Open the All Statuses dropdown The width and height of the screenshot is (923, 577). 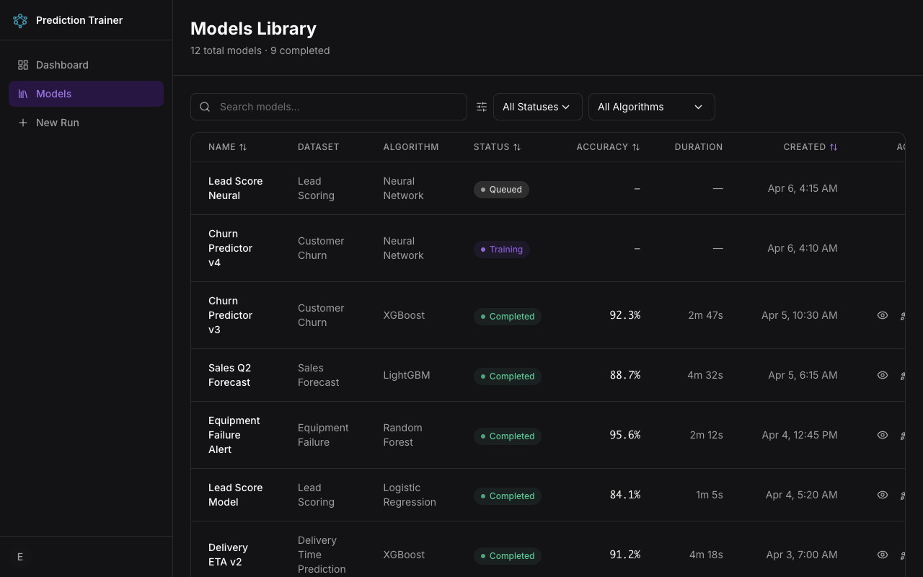coord(537,106)
